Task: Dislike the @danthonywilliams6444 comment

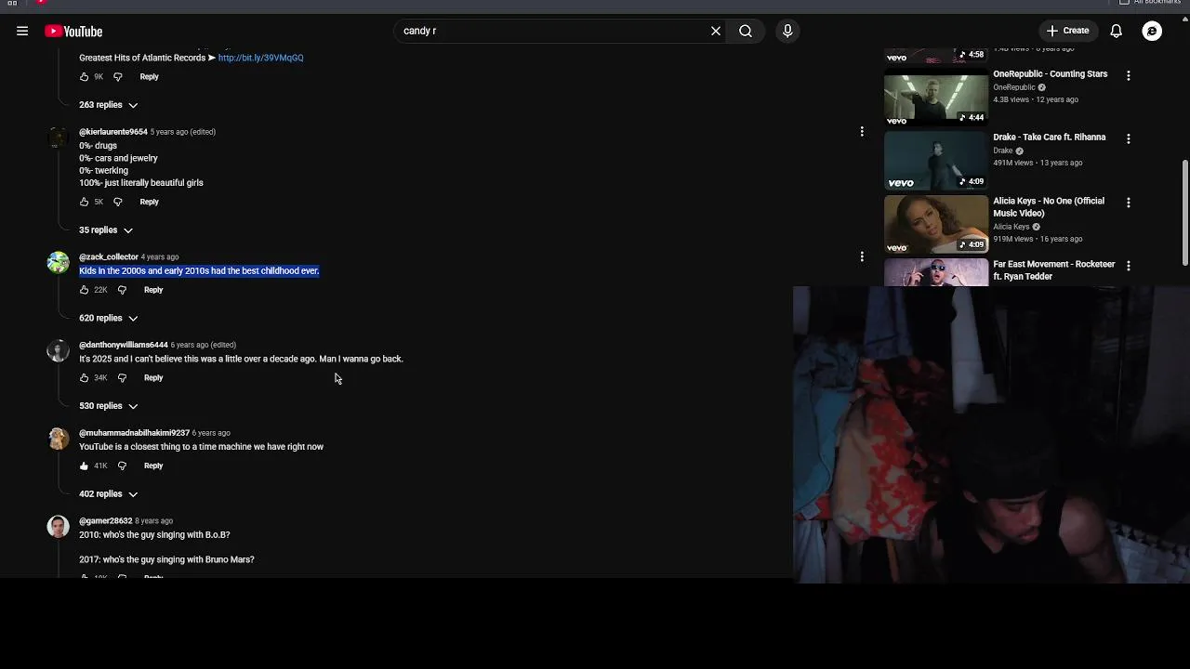Action: [x=122, y=378]
